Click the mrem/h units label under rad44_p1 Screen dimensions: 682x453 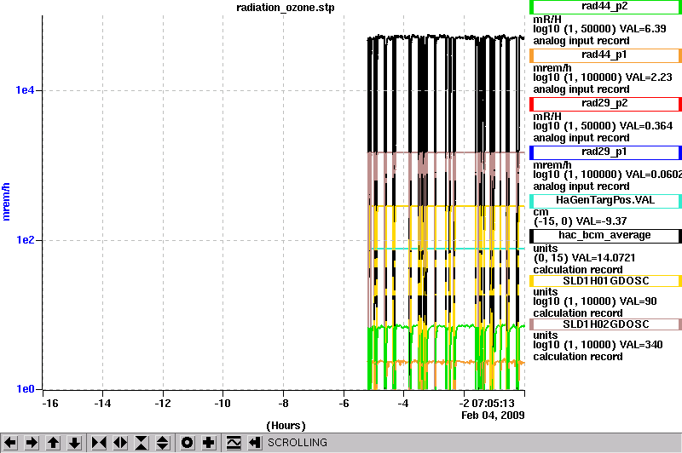[x=552, y=68]
